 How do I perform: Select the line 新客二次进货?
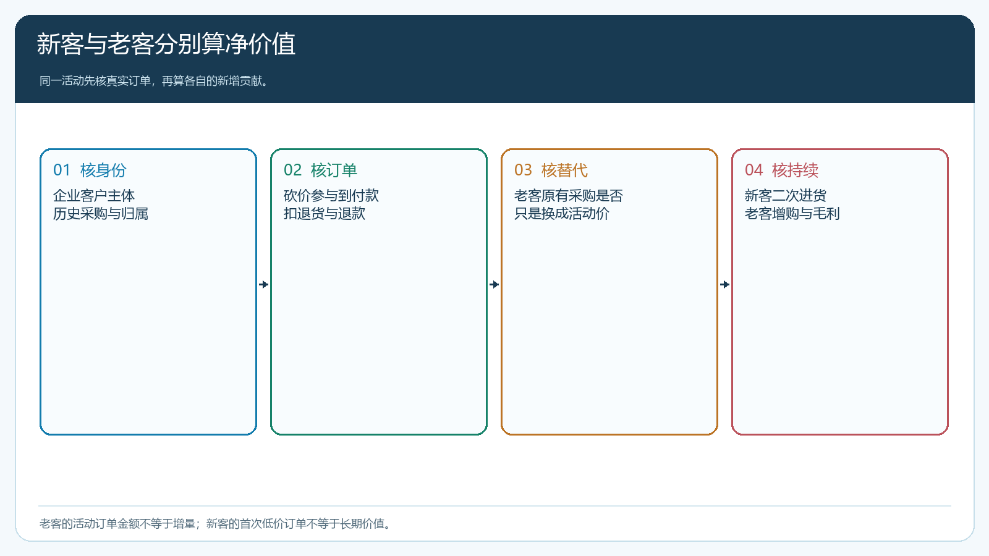point(786,196)
